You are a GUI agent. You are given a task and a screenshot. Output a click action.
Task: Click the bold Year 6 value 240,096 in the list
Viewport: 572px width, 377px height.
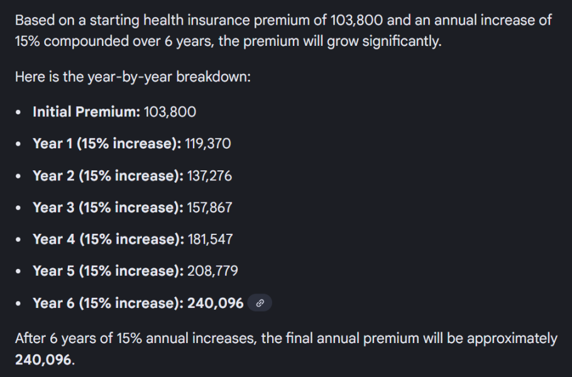click(x=216, y=303)
